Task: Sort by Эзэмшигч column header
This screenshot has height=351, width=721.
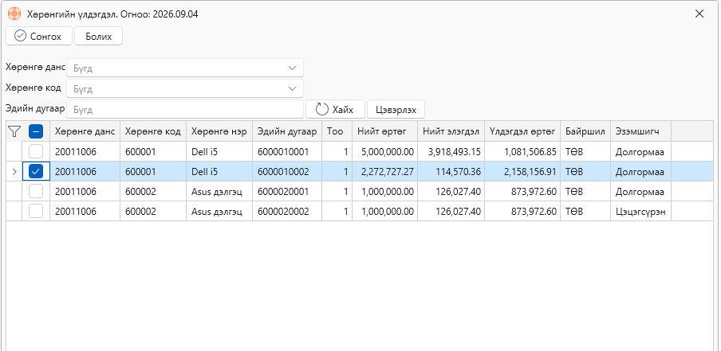Action: click(x=641, y=131)
